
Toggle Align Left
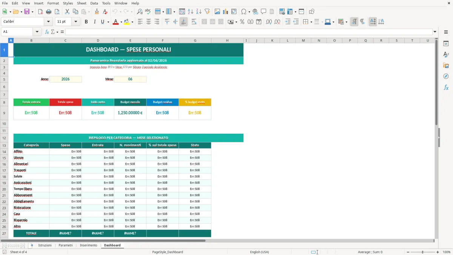pyautogui.click(x=140, y=22)
